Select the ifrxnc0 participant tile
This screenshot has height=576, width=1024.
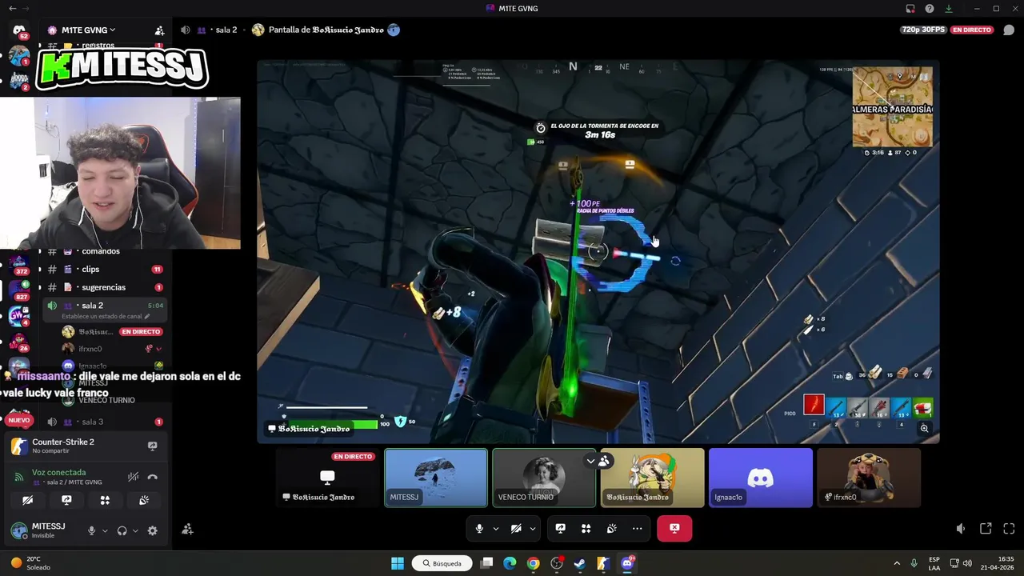(869, 478)
